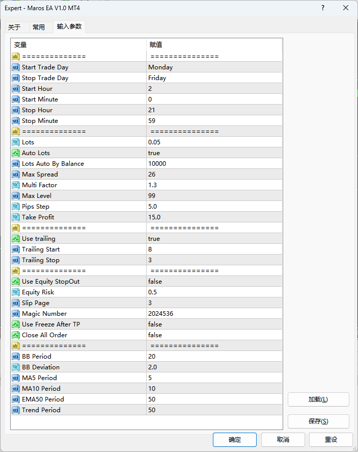Viewport: 358px width, 452px height.
Task: Click the icon beside Start Trade Day
Action: 16,67
